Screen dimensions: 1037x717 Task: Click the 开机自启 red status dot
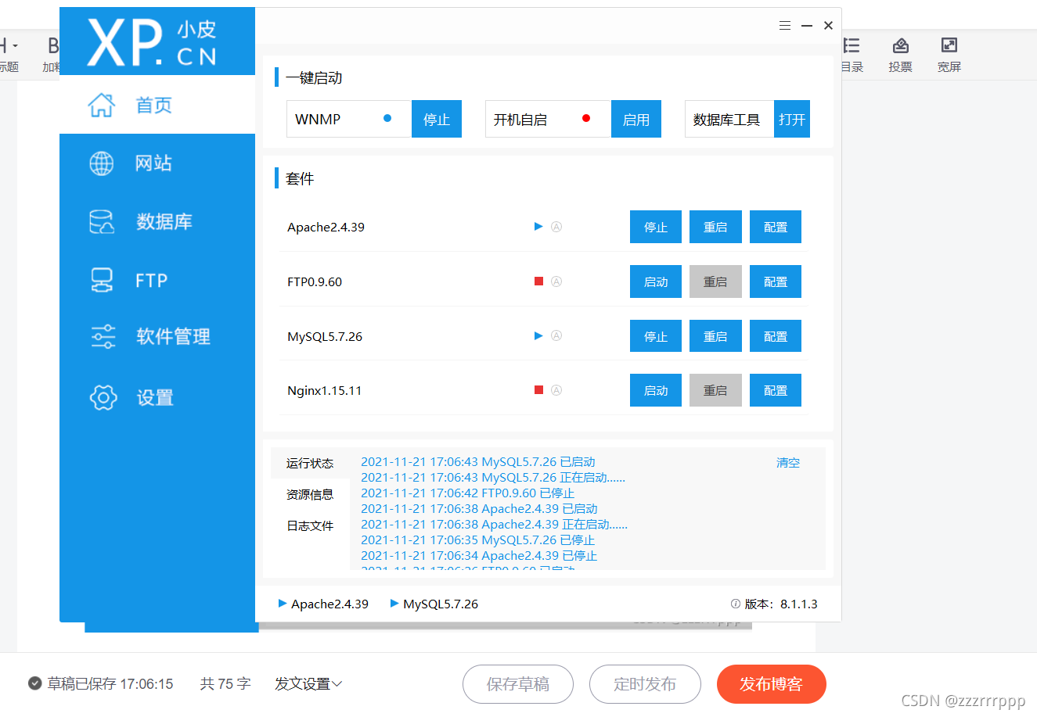click(x=586, y=119)
